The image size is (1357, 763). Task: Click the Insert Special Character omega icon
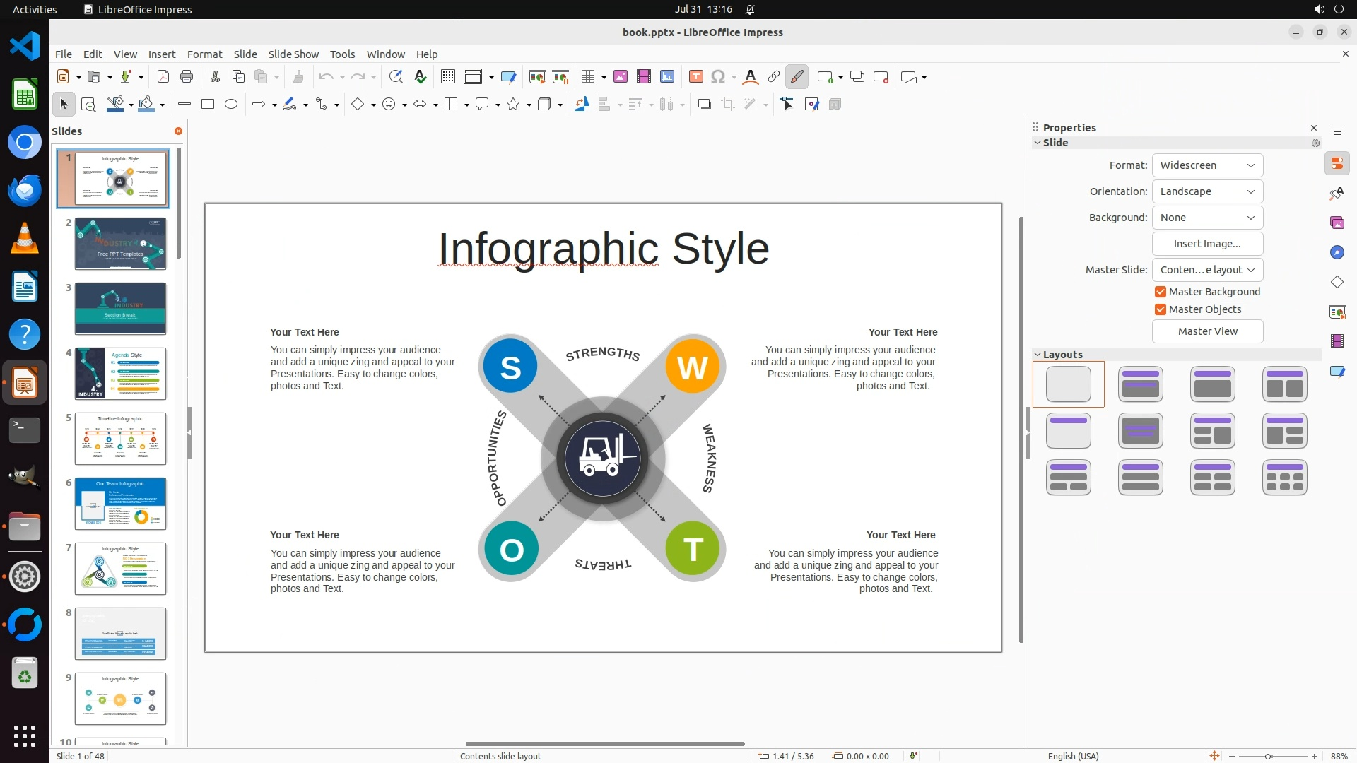click(718, 77)
